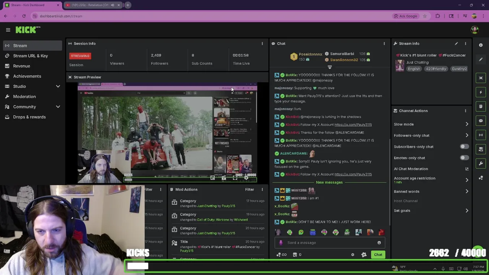The height and width of the screenshot is (275, 489).
Task: Open a new browser tab
Action: [128, 5]
